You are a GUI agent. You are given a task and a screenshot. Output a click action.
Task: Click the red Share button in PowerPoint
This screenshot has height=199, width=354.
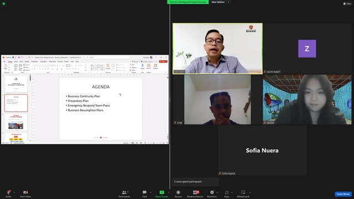point(163,61)
